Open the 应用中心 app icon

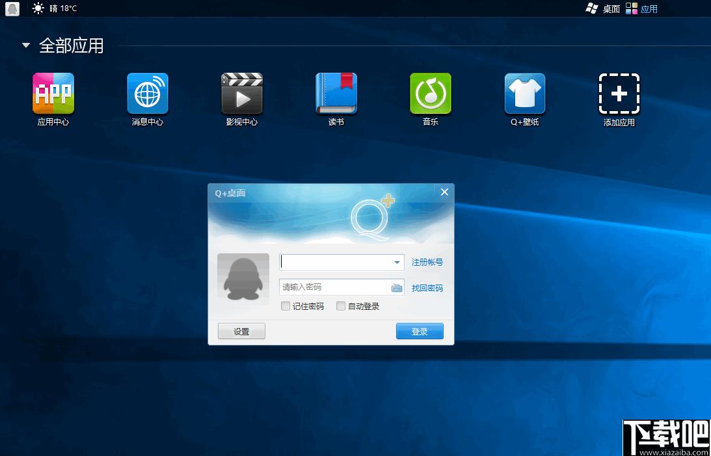click(53, 94)
